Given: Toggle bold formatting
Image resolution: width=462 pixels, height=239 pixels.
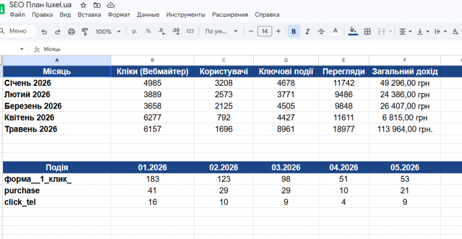Looking at the screenshot, I should click(x=294, y=31).
